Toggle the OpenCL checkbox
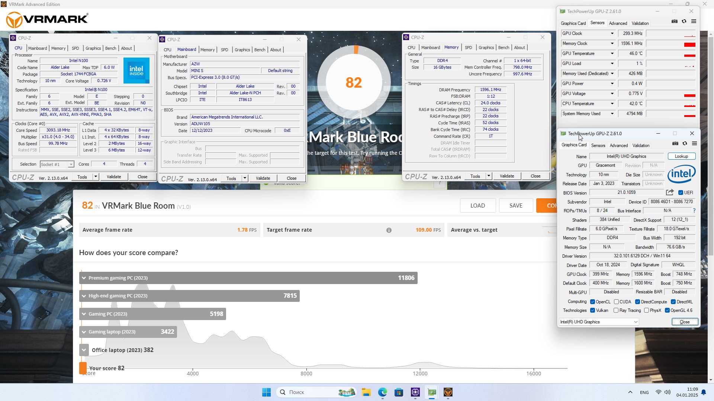 click(592, 302)
